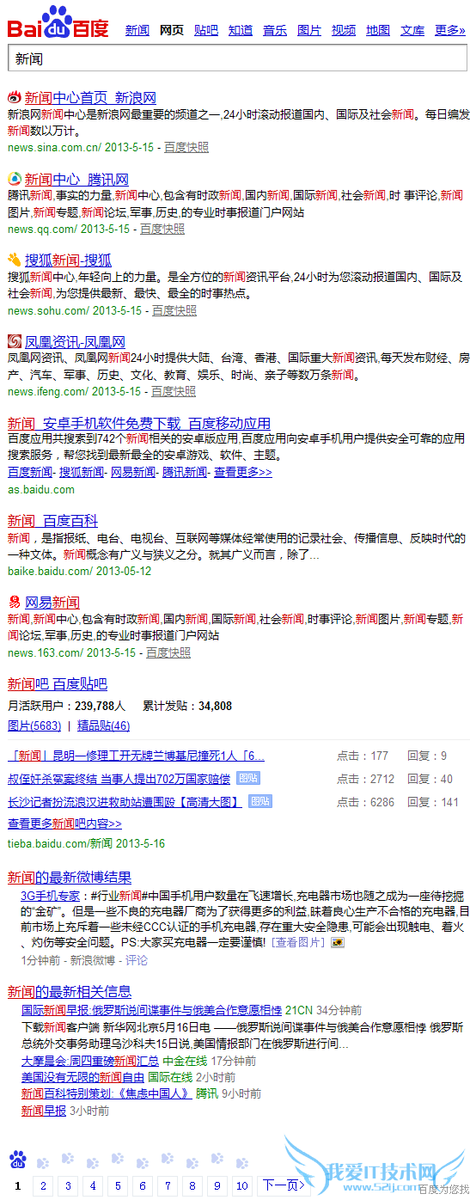The image size is (470, 1200).
Task: Click the Sohu favicon beside 搜狐新闻
Action: point(15,260)
